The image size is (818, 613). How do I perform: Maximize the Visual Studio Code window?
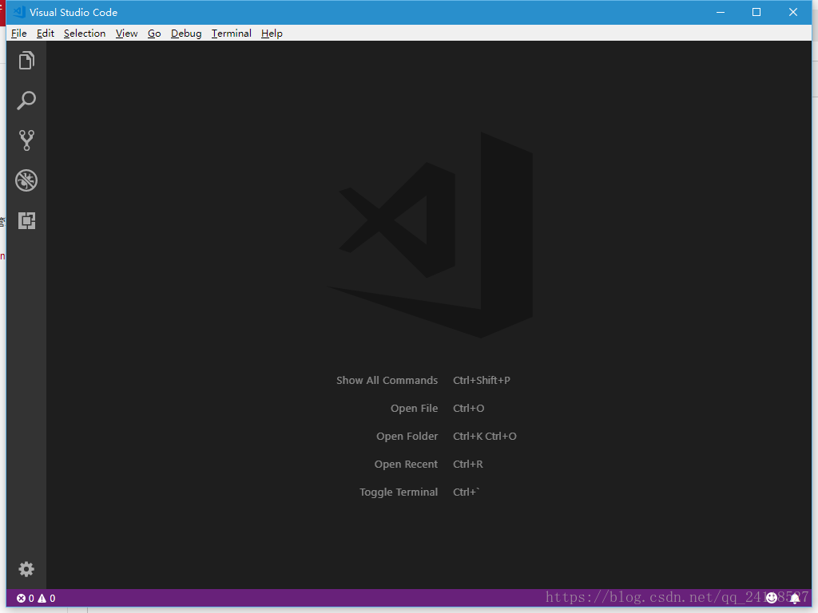[x=756, y=12]
